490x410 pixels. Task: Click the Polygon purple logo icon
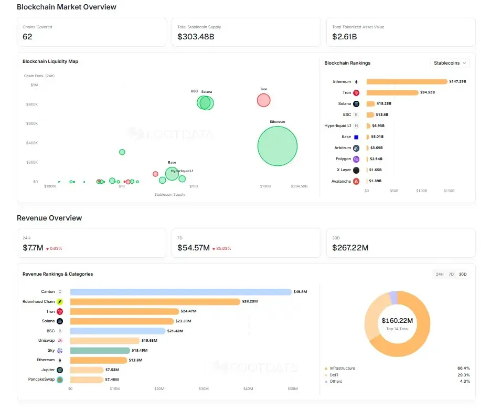pyautogui.click(x=356, y=159)
